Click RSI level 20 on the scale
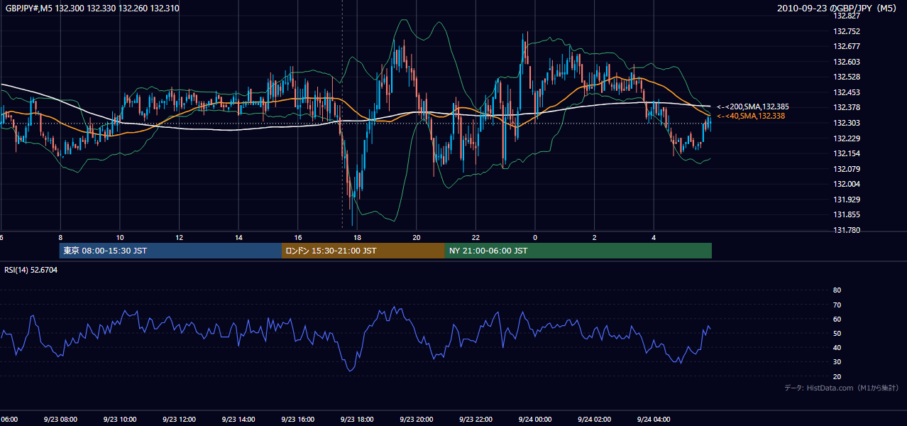 coord(837,376)
